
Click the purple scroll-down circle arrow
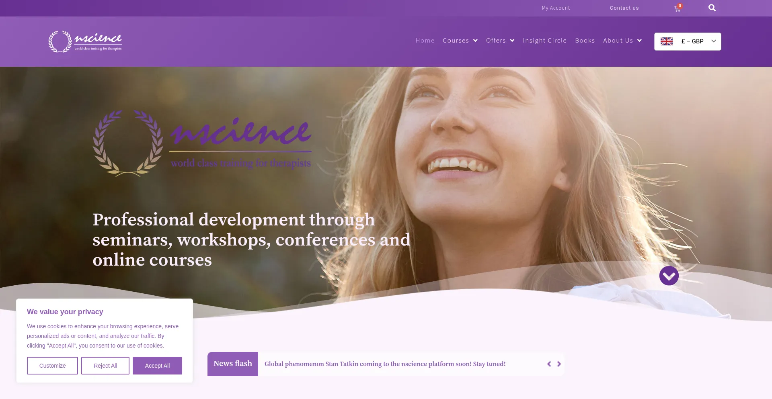tap(669, 276)
